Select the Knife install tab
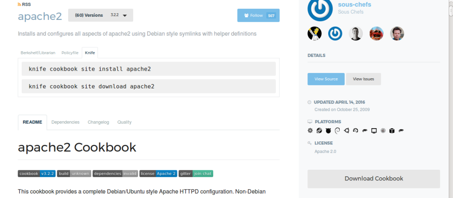This screenshot has width=453, height=198. (x=90, y=53)
